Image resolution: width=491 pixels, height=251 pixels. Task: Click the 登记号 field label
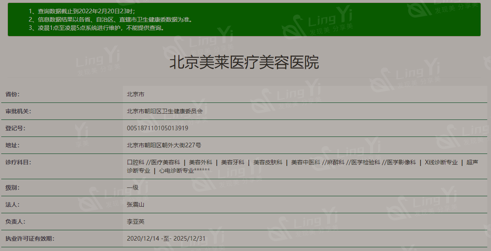point(15,128)
